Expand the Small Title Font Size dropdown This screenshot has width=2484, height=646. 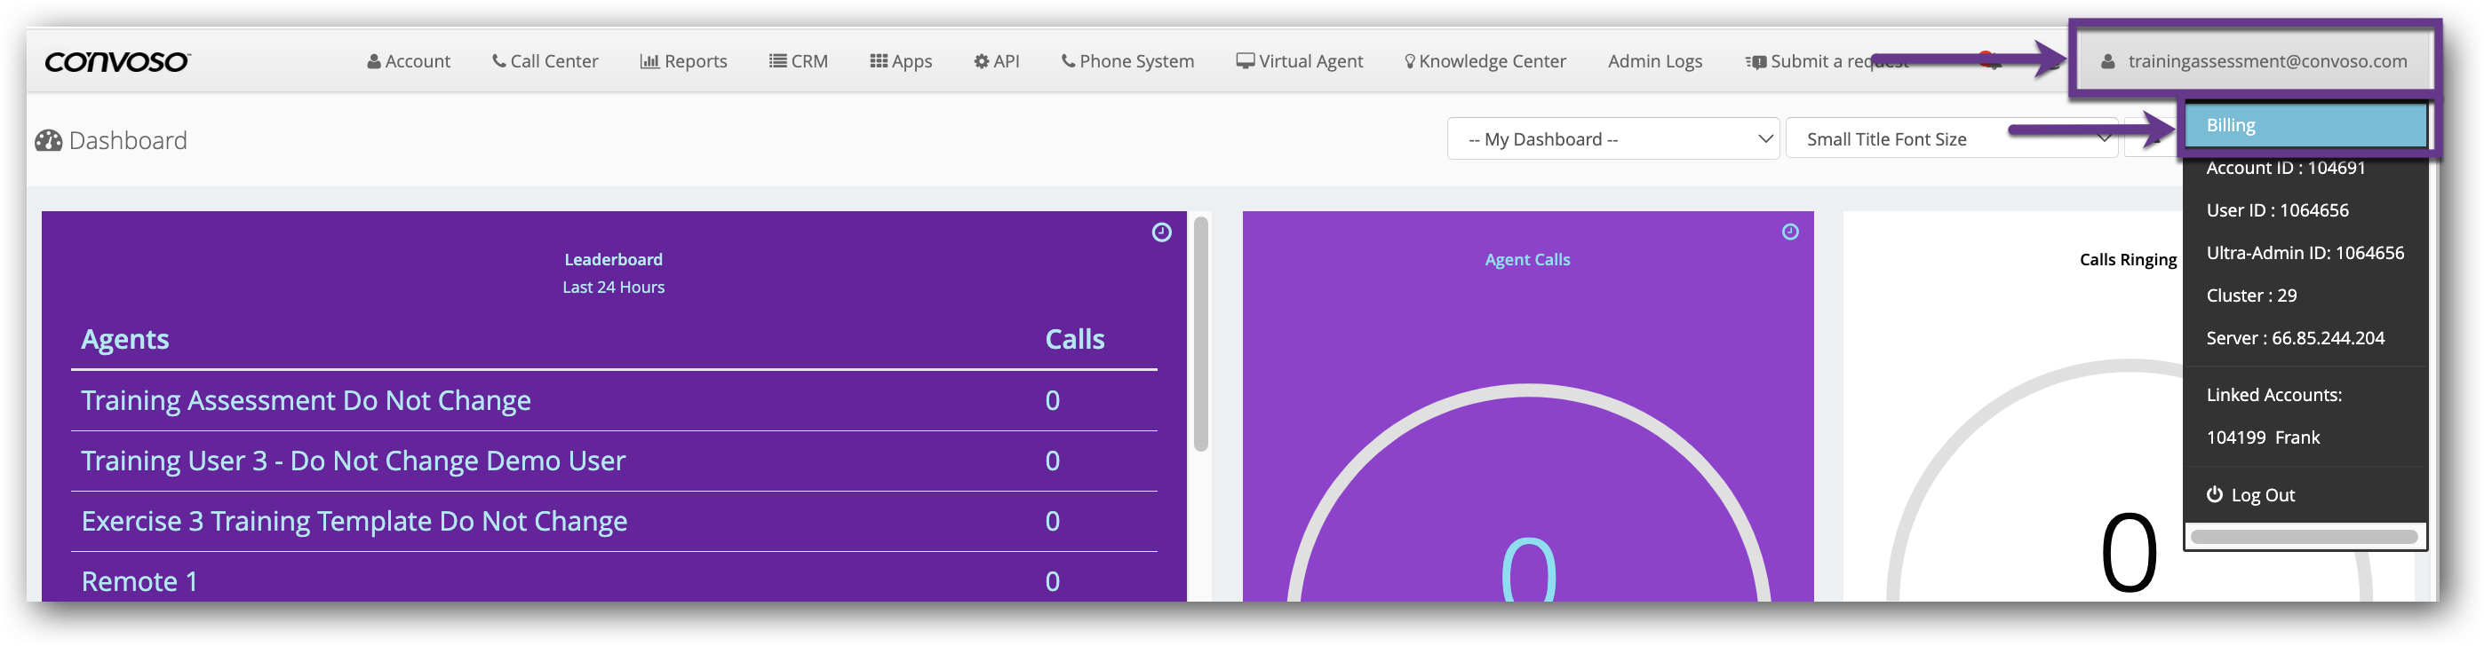tap(1950, 139)
